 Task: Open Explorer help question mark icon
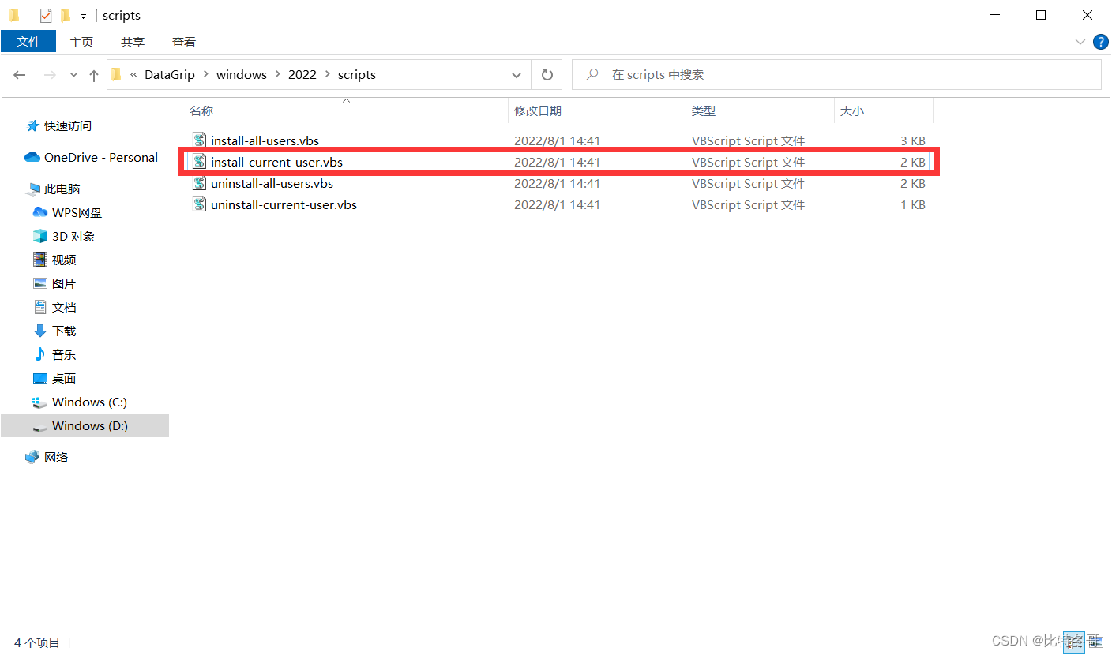click(1100, 41)
